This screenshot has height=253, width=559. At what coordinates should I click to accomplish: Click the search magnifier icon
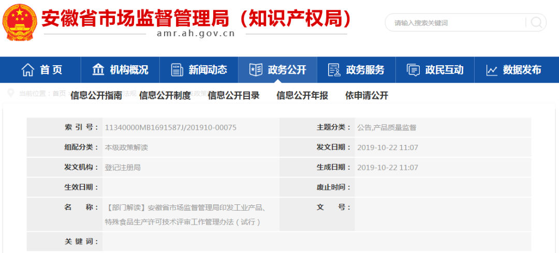point(536,23)
